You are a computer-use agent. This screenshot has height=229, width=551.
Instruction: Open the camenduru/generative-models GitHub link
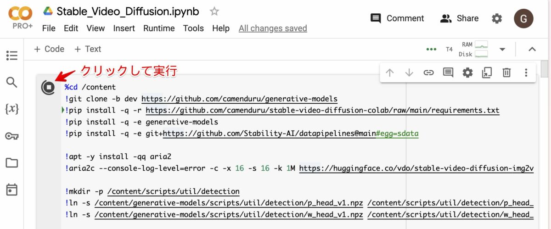point(239,99)
